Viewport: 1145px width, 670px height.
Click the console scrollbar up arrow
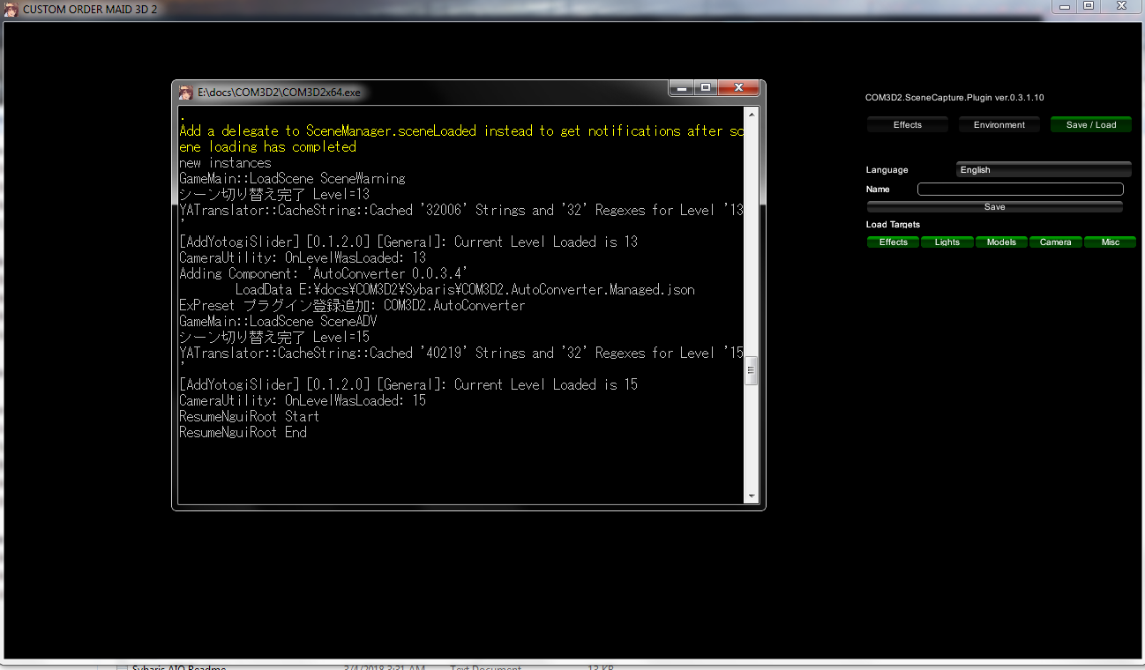point(751,115)
